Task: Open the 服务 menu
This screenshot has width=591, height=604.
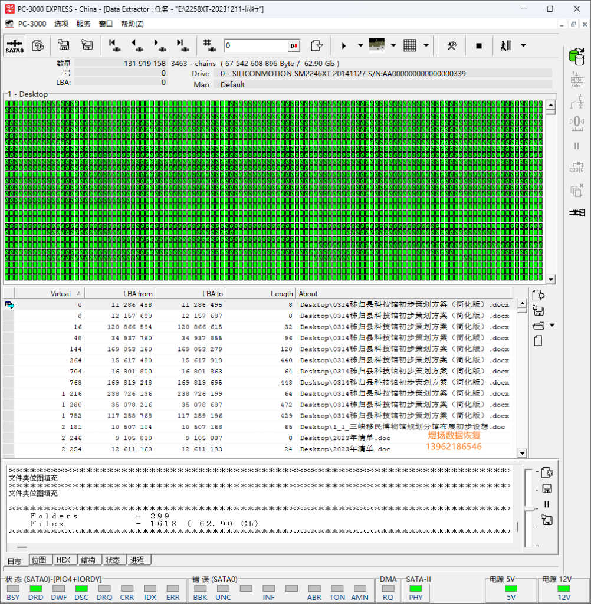Action: coord(83,24)
